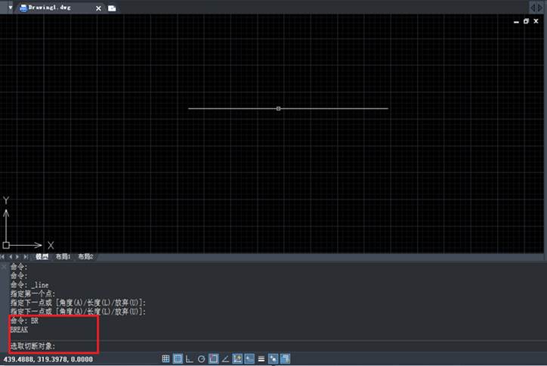Jump to the first layout tab arrow

(x=4, y=257)
